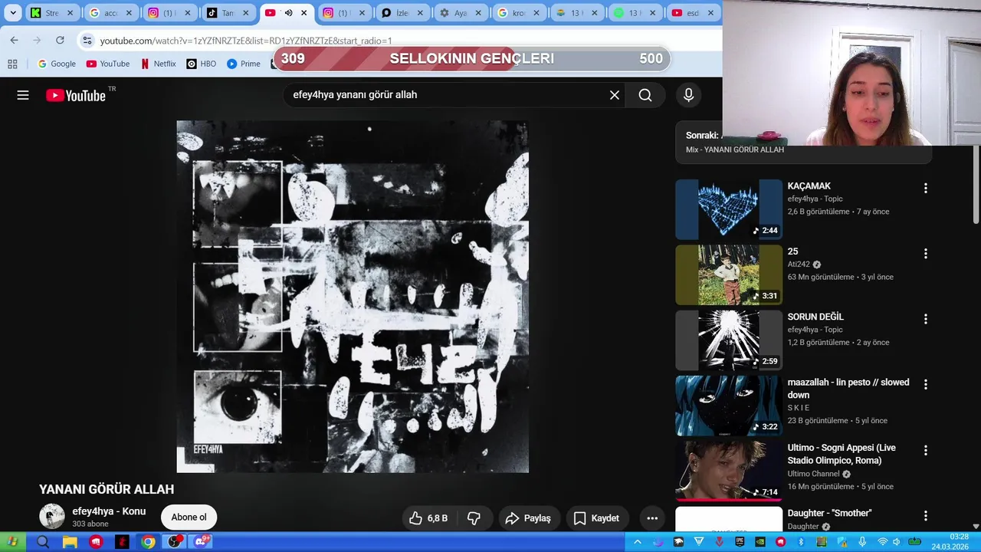Open the efey4hya - Konu channel name
This screenshot has width=981, height=552.
click(x=109, y=511)
